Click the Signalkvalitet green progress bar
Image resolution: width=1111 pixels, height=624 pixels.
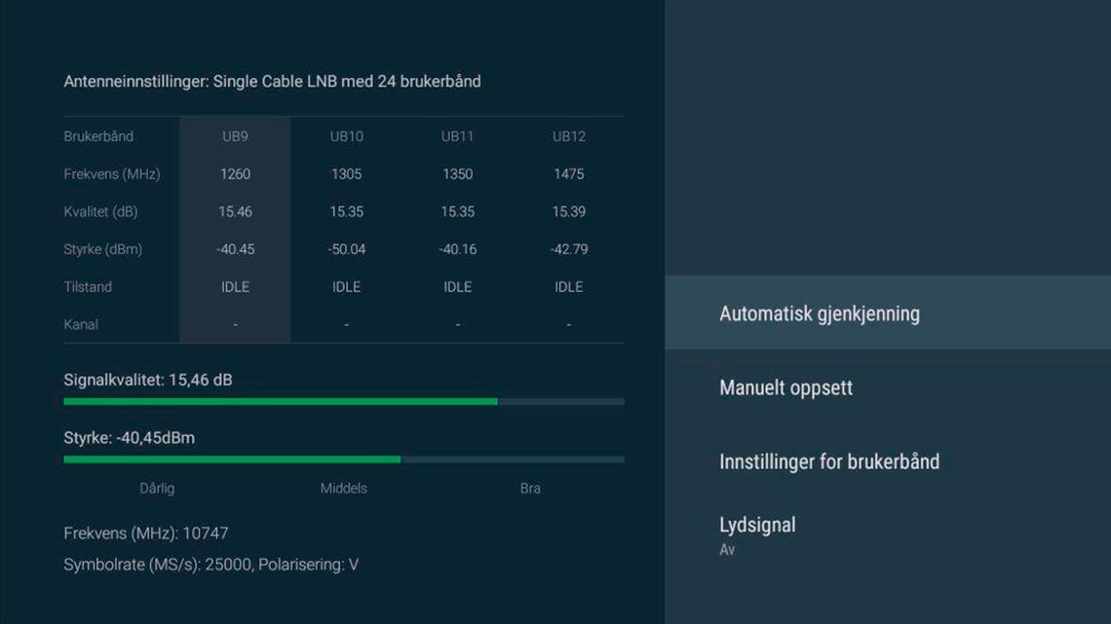pos(281,401)
